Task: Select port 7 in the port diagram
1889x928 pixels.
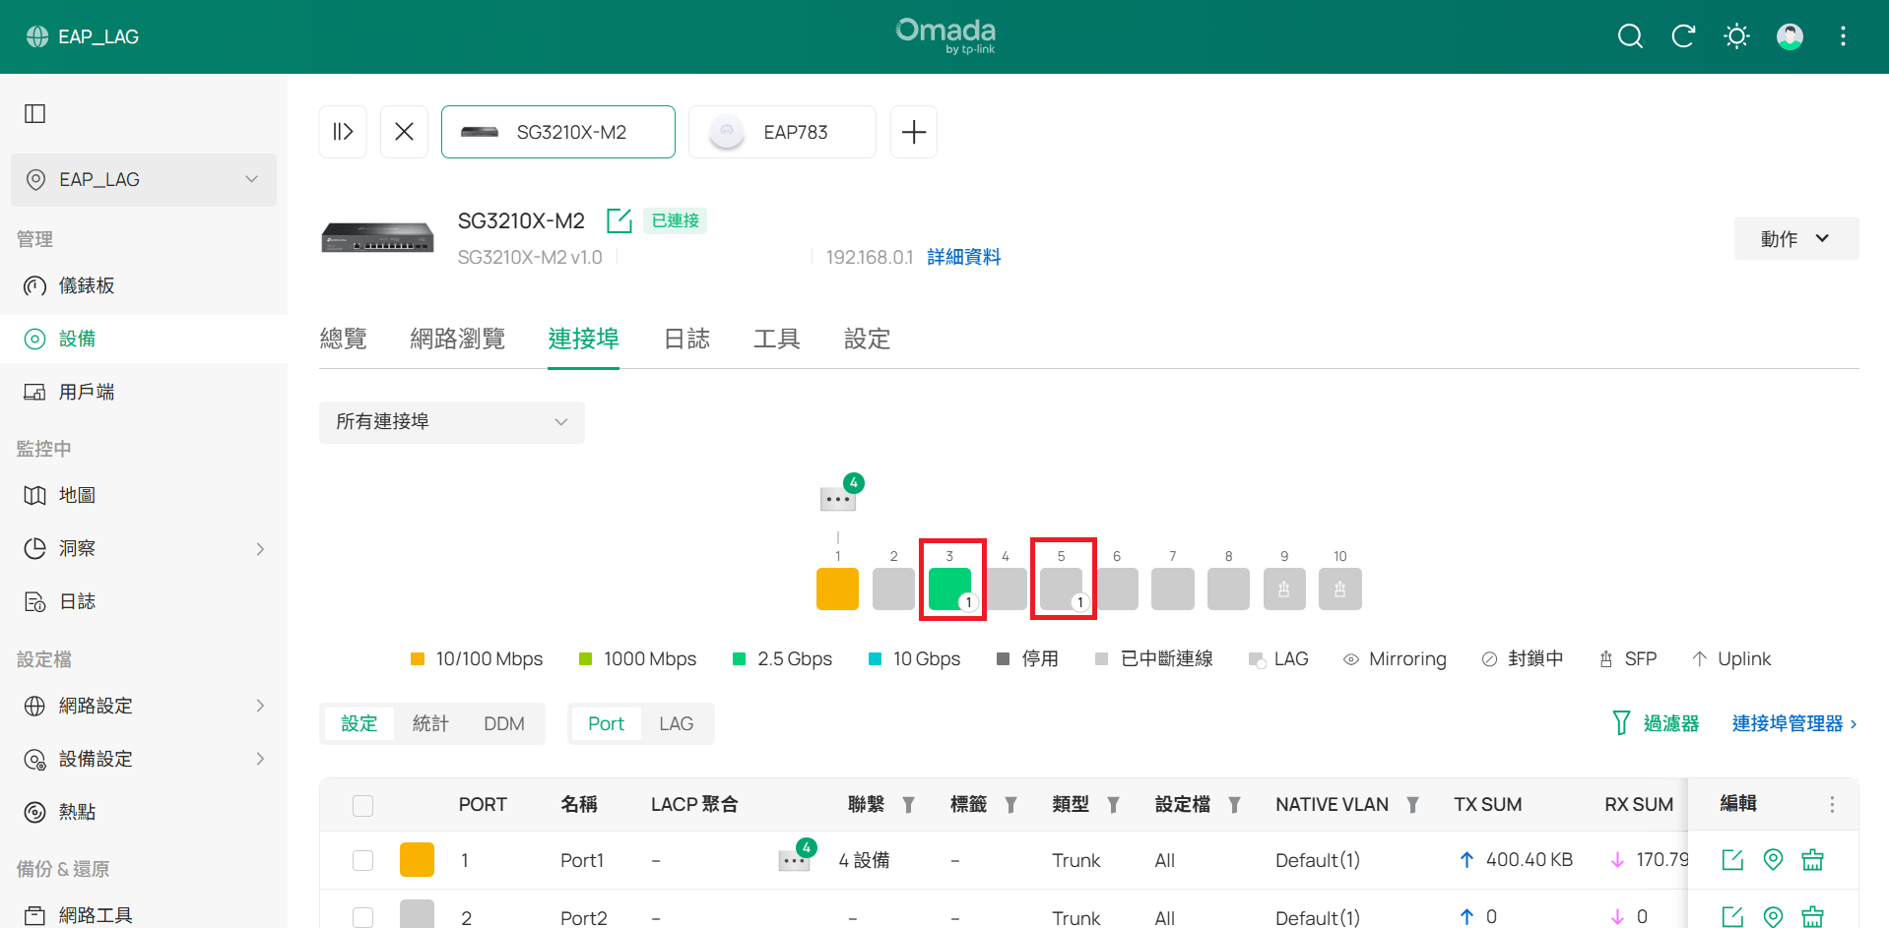Action: [x=1173, y=588]
